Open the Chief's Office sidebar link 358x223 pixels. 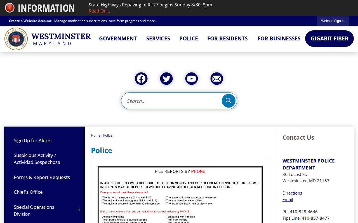[28, 192]
